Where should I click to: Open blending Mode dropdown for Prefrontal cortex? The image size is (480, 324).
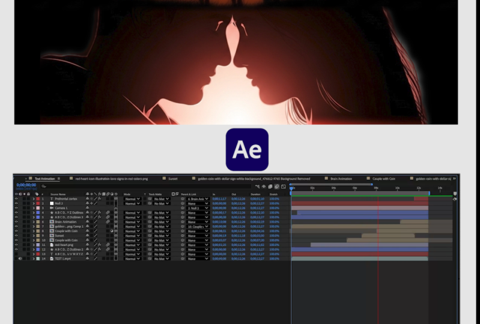tap(132, 199)
